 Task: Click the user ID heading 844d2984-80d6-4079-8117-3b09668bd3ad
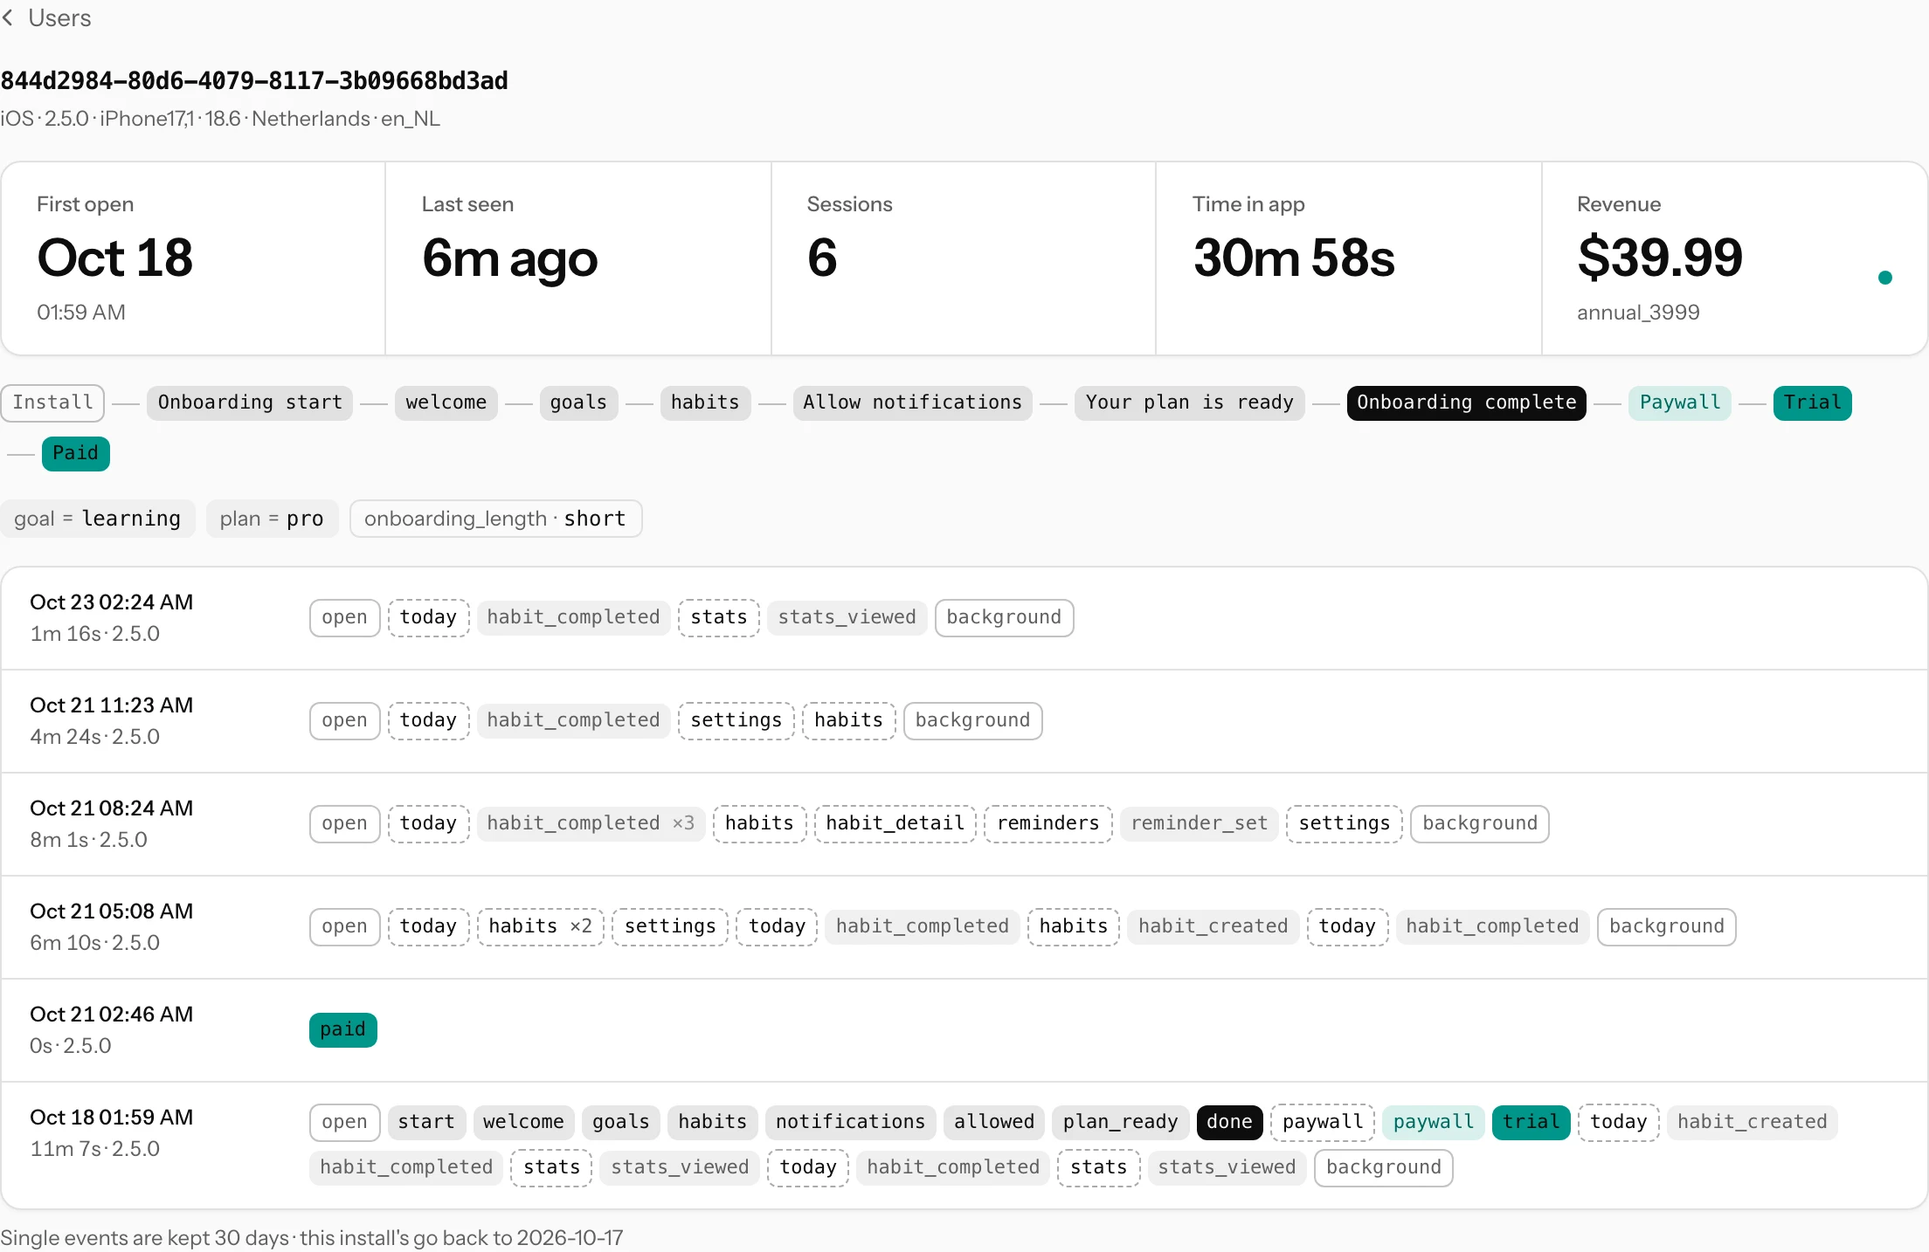[254, 81]
